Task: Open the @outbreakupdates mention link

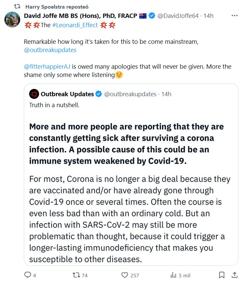Action: pyautogui.click(x=50, y=50)
